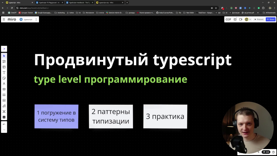
Task: Select the Frame tool
Action: tap(4, 95)
